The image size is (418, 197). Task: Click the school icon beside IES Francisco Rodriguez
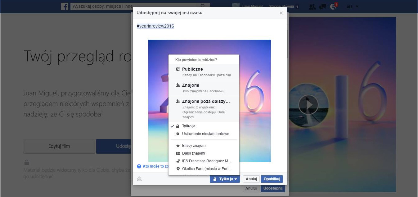pos(178,161)
